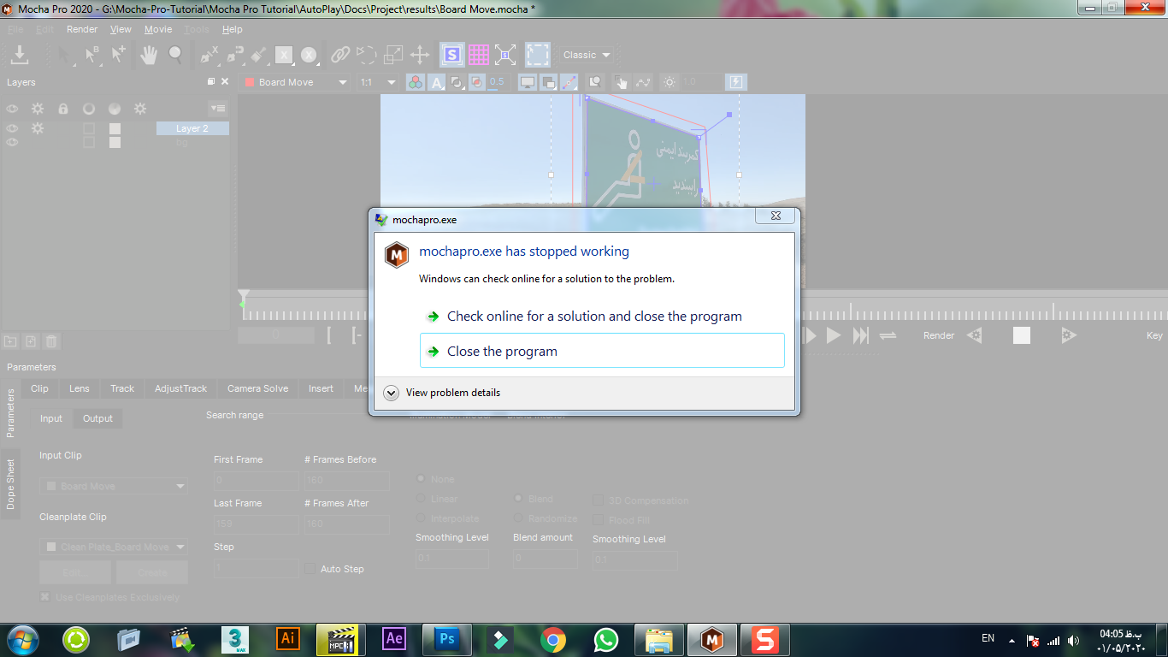Enable the 3D Compensation checkbox

coord(599,500)
